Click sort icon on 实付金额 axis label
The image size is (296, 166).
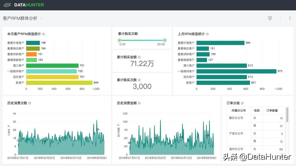[x=118, y=125]
